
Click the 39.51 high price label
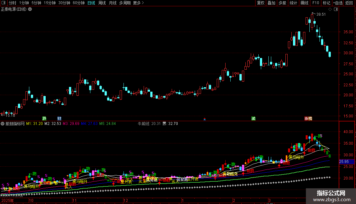pyautogui.click(x=321, y=14)
